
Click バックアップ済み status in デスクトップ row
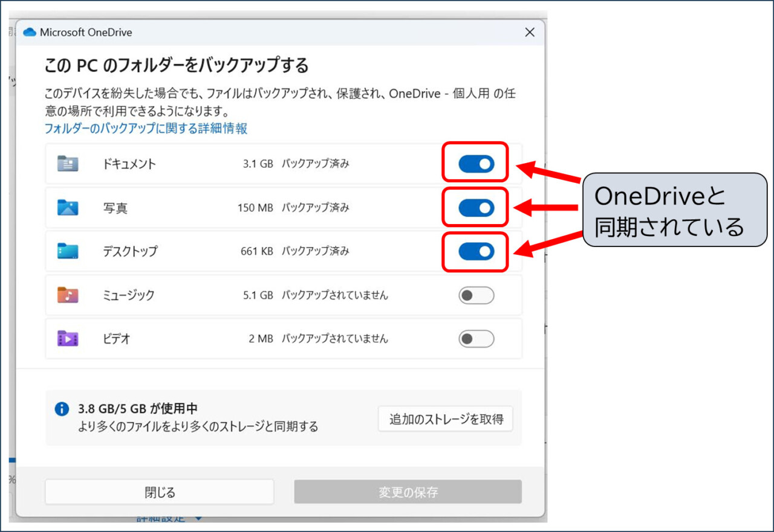[315, 251]
